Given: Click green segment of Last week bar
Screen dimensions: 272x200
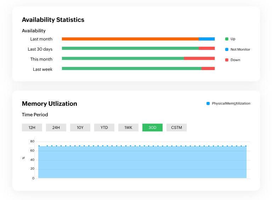Looking at the screenshot, I should click(x=131, y=68).
